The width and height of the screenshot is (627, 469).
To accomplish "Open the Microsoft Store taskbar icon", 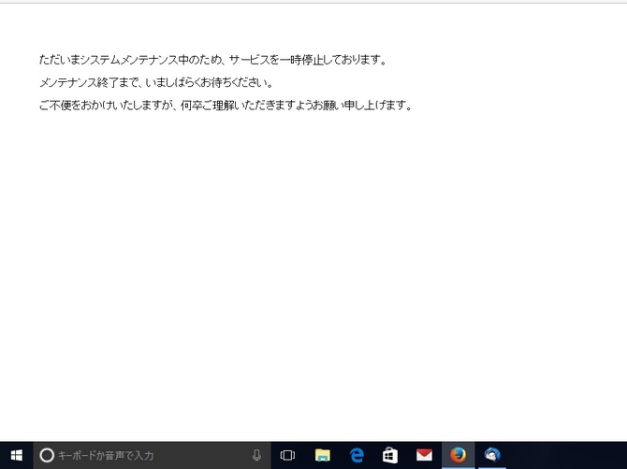I will [x=390, y=455].
